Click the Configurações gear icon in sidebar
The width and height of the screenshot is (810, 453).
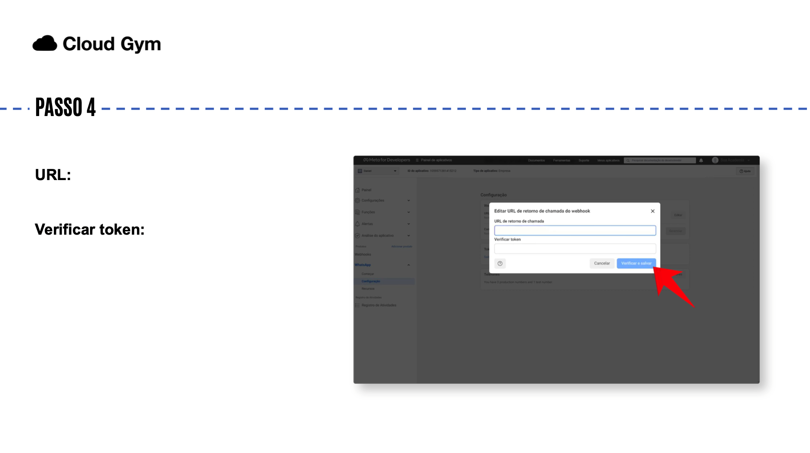coord(357,200)
